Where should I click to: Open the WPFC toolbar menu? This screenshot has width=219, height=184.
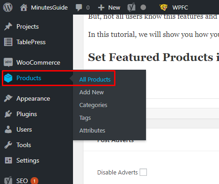tap(180, 7)
